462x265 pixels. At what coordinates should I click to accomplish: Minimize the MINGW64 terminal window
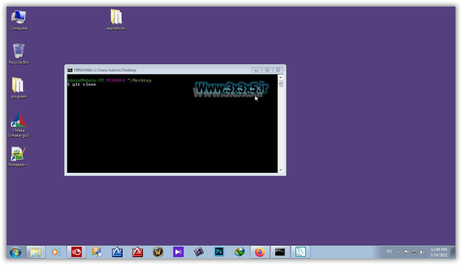(x=256, y=70)
